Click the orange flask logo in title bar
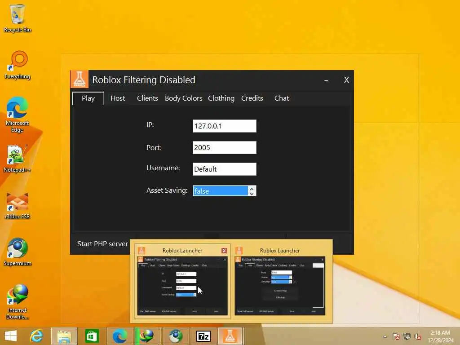The image size is (460, 345). click(x=80, y=79)
